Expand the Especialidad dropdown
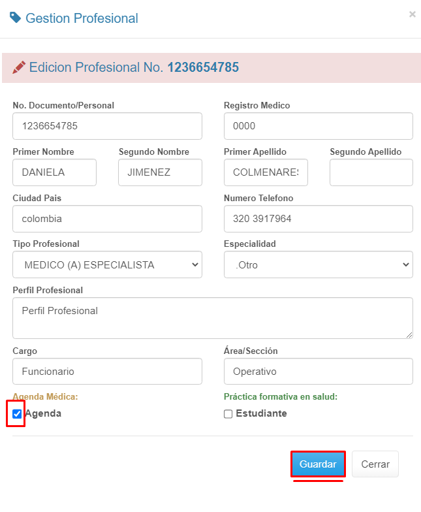Screen dimensions: 421x512 [318, 265]
